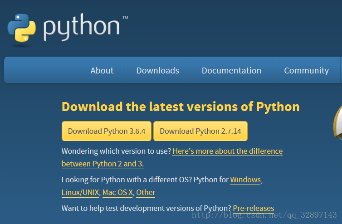This screenshot has height=224, width=342.
Task: Open the Downloads menu
Action: point(158,70)
